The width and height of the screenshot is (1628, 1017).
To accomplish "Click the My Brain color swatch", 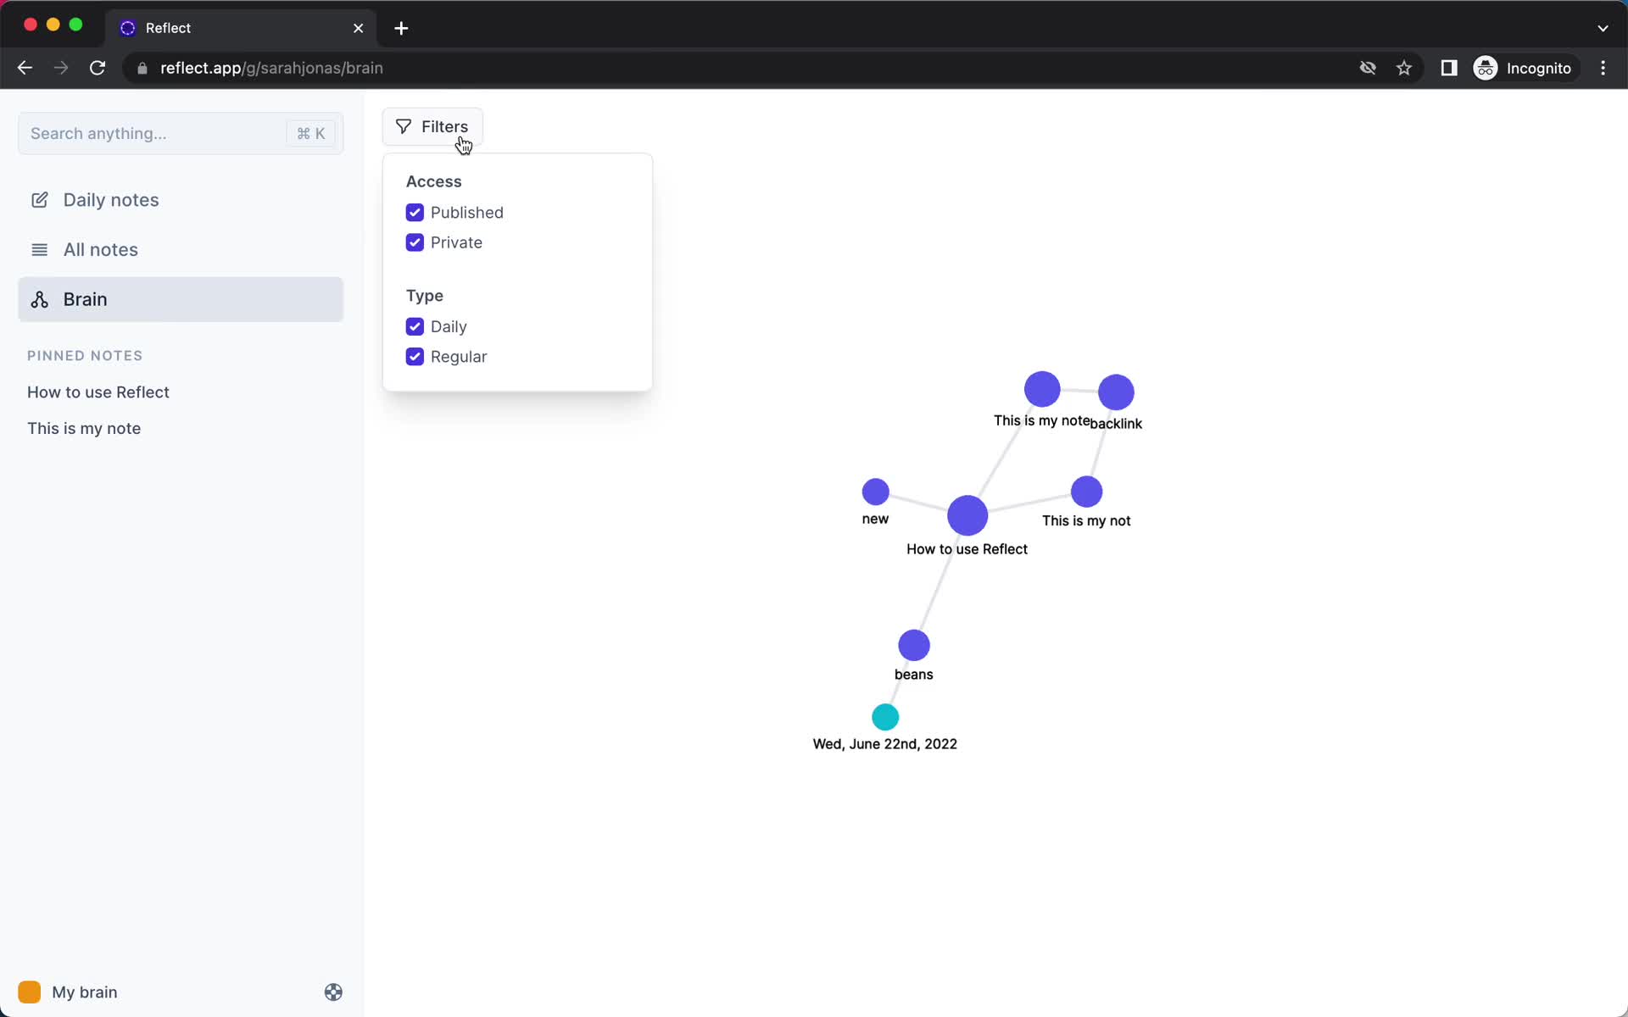I will click(x=30, y=992).
